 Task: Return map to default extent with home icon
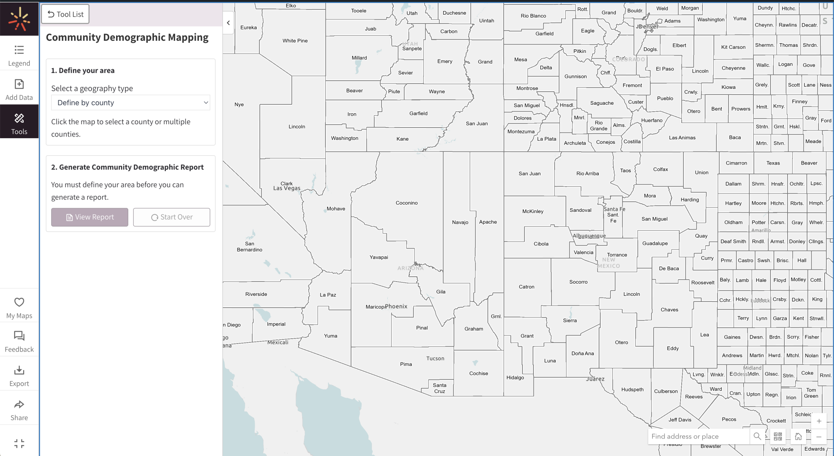coord(798,436)
